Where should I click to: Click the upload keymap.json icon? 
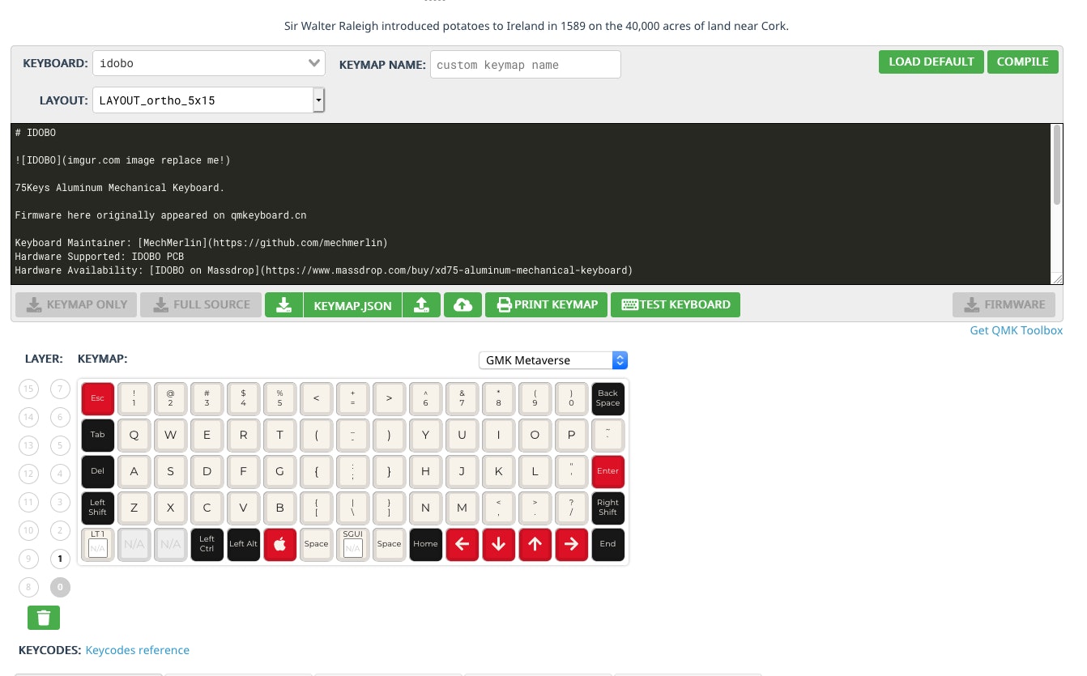[421, 304]
